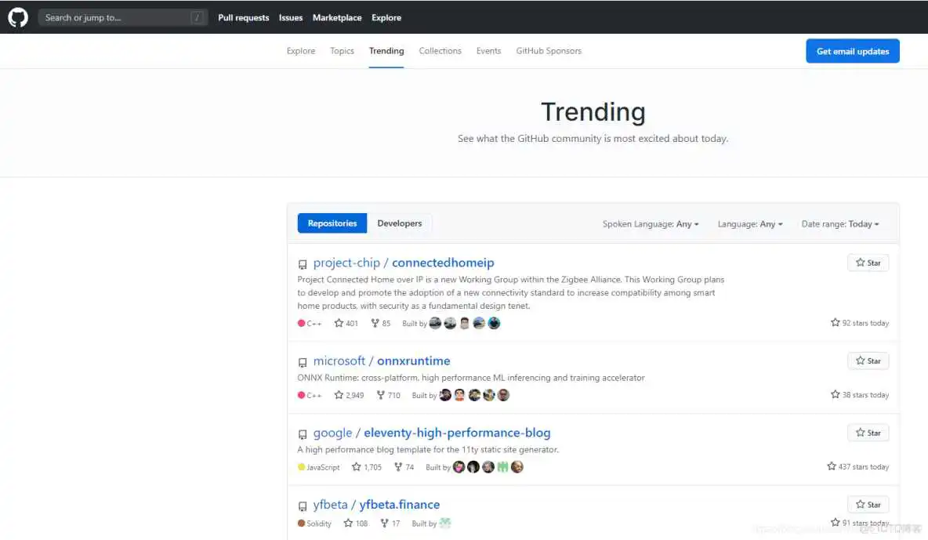Image resolution: width=928 pixels, height=540 pixels.
Task: Open the 17 forks of yfbeta.finance
Action: click(x=390, y=524)
